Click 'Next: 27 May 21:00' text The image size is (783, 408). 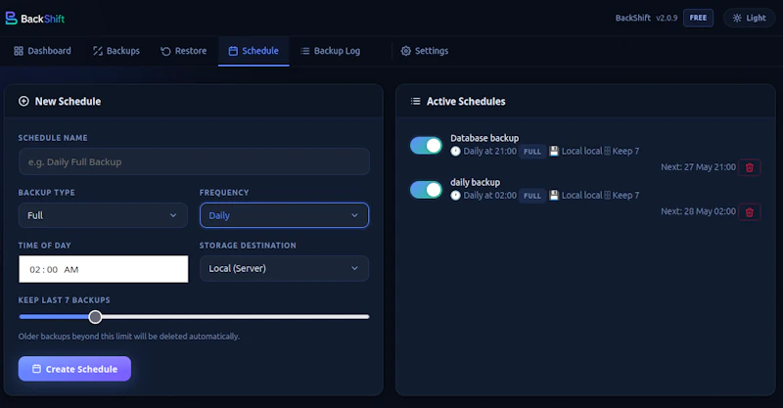click(x=698, y=166)
